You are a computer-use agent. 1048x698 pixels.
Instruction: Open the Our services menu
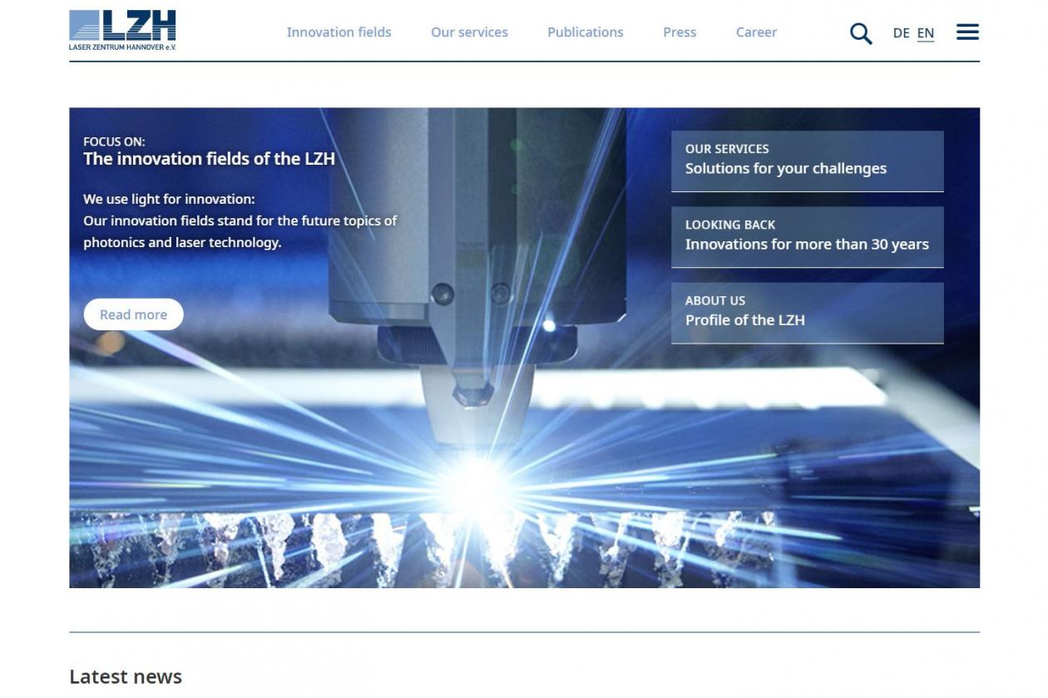pos(469,32)
